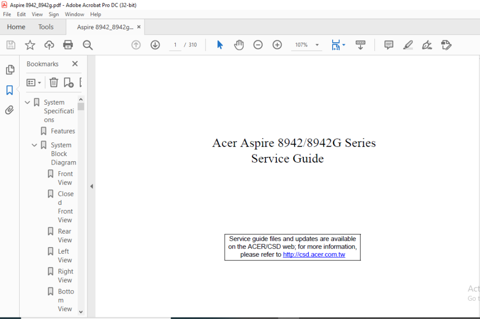
Task: Go to next page arrow
Action: click(x=155, y=45)
